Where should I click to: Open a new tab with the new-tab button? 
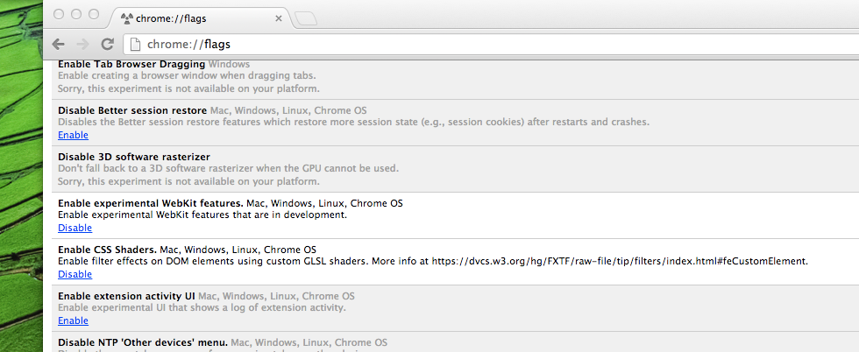[305, 18]
